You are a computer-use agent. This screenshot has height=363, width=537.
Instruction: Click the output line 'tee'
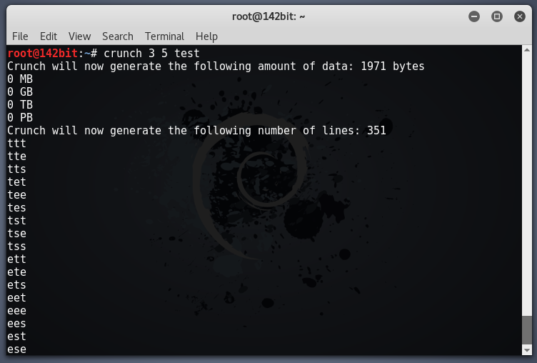point(17,194)
